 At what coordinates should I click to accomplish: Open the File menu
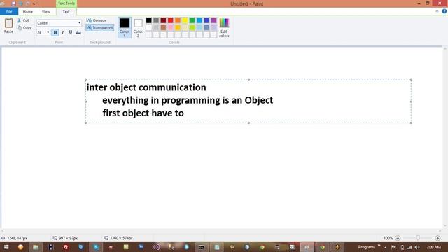pos(9,11)
